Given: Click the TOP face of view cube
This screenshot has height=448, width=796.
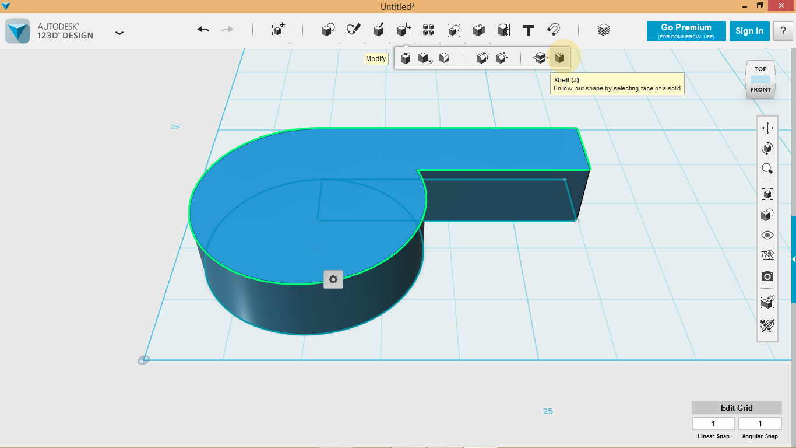Looking at the screenshot, I should pyautogui.click(x=760, y=69).
